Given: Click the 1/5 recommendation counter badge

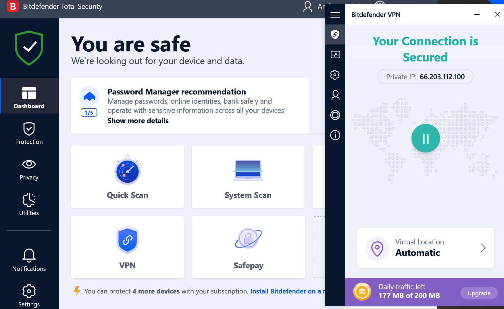Looking at the screenshot, I should [x=89, y=113].
